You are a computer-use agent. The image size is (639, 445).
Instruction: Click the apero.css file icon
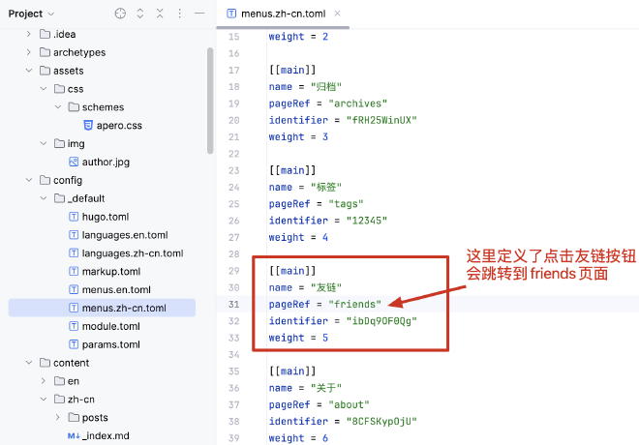[x=88, y=126]
